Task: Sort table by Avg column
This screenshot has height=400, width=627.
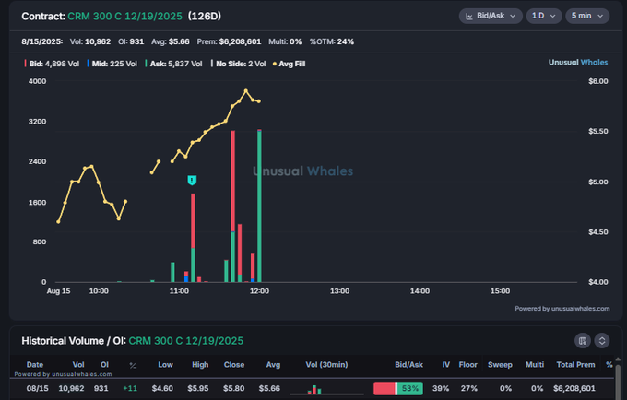Action: 273,364
